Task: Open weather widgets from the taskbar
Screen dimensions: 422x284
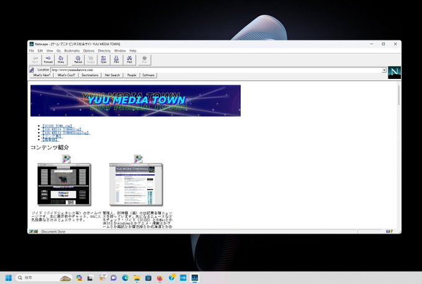Action: pyautogui.click(x=102, y=278)
